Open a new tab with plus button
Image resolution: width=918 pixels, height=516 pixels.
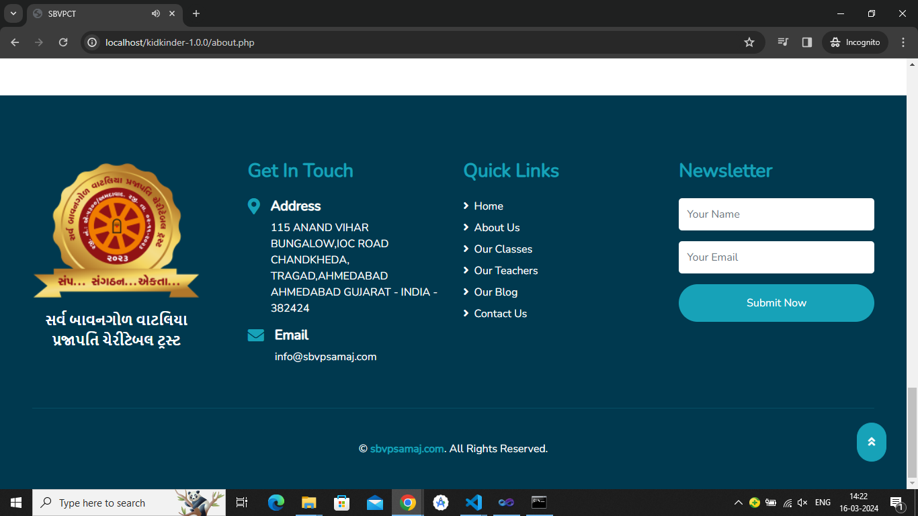point(196,13)
